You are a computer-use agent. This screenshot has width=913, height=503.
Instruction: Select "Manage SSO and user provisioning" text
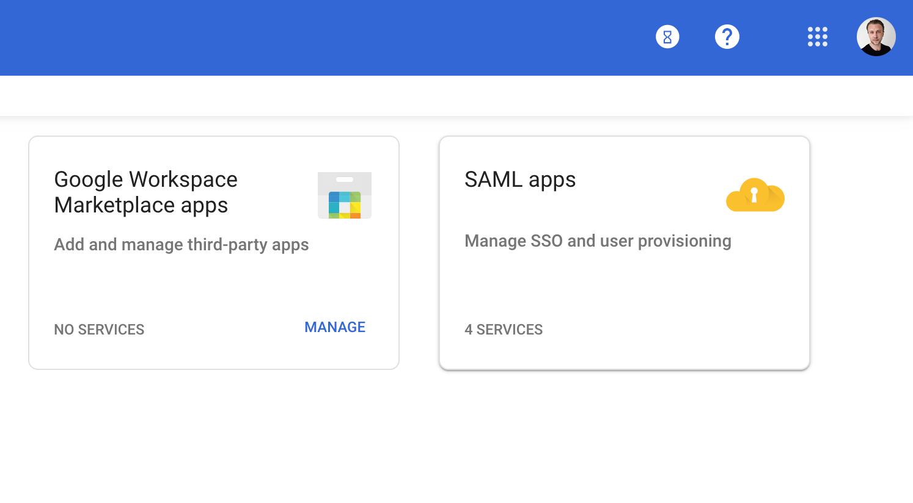(x=598, y=241)
